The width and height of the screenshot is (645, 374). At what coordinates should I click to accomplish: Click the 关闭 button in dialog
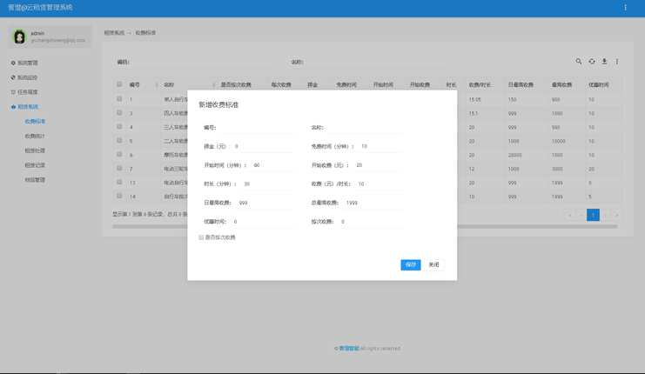tap(433, 264)
